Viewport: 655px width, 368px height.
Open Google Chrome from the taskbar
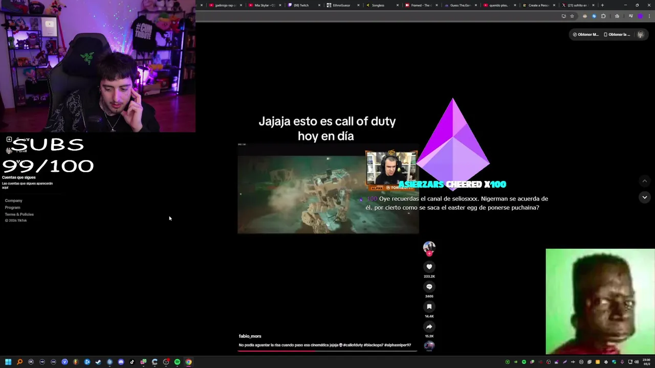click(189, 362)
